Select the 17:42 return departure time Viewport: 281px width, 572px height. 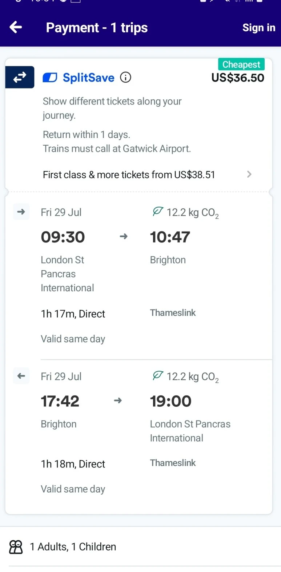tap(60, 401)
